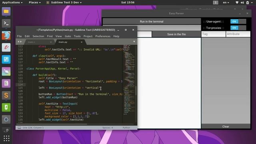The image size is (256, 144).
Task: Click 'left.add_widget(buttonRun)' code line
Action: point(58,98)
